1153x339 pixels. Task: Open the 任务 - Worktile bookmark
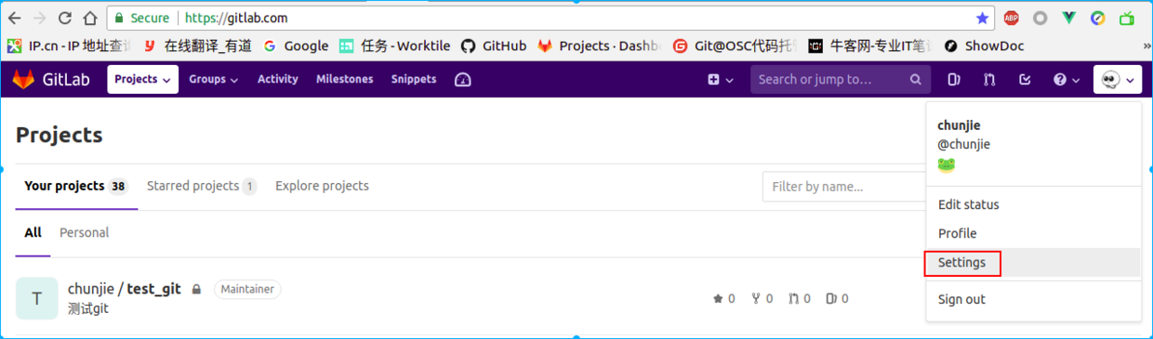click(x=394, y=46)
